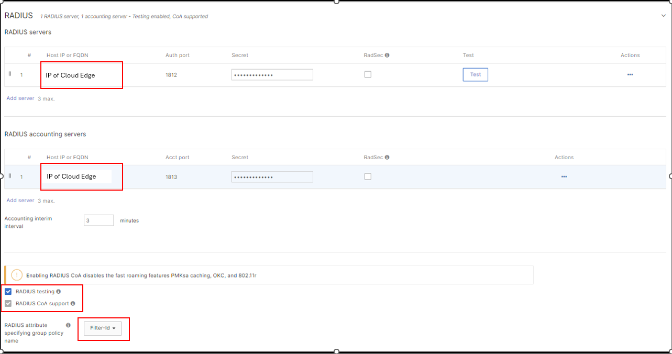This screenshot has height=354, width=672.
Task: Click the Acct port value 1813
Action: click(171, 177)
